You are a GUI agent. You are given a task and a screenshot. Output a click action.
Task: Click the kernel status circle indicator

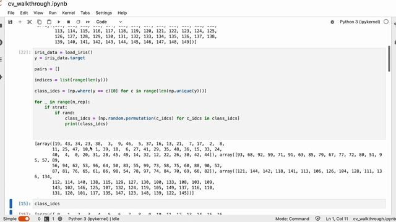pyautogui.click(x=386, y=22)
